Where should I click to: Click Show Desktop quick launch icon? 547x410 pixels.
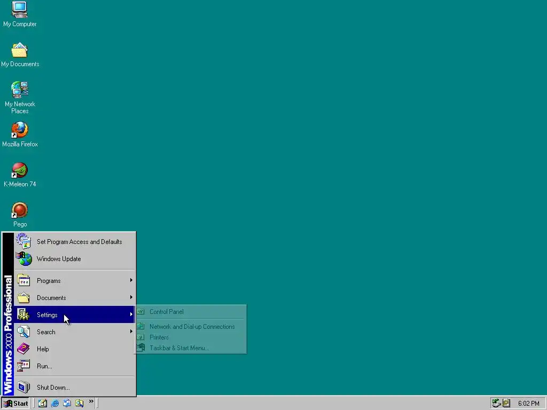pyautogui.click(x=43, y=403)
